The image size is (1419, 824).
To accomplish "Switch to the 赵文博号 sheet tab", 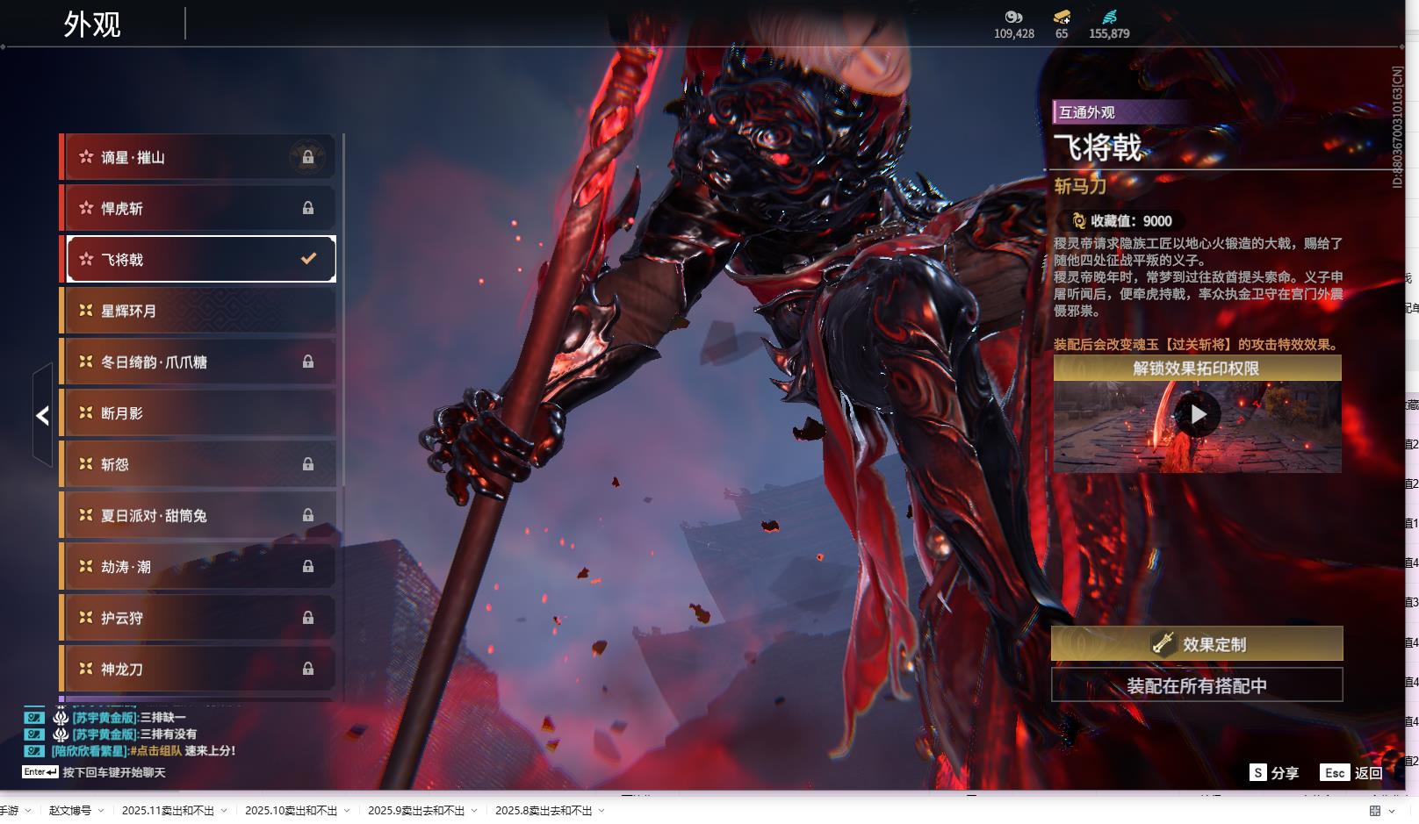I will pos(70,811).
